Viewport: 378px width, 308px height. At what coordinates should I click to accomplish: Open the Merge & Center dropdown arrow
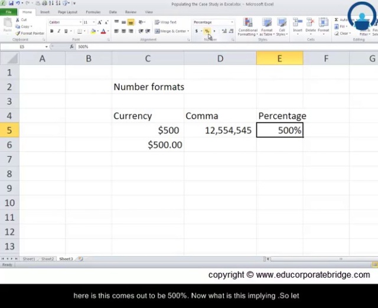pyautogui.click(x=188, y=31)
